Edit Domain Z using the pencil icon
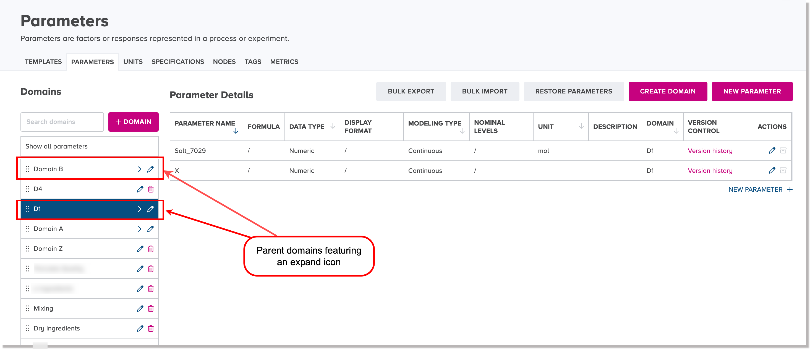Screen dimensions: 810x349 [140, 249]
